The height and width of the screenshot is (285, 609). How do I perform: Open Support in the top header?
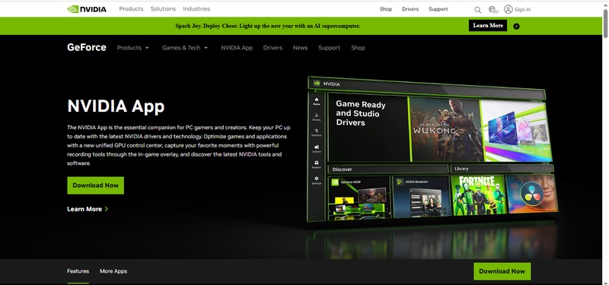point(438,9)
